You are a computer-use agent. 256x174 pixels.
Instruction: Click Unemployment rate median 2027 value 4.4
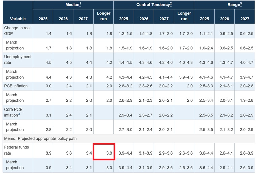(x=89, y=62)
